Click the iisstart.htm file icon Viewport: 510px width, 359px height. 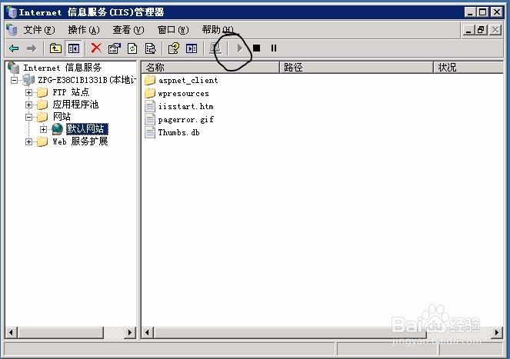tap(150, 106)
